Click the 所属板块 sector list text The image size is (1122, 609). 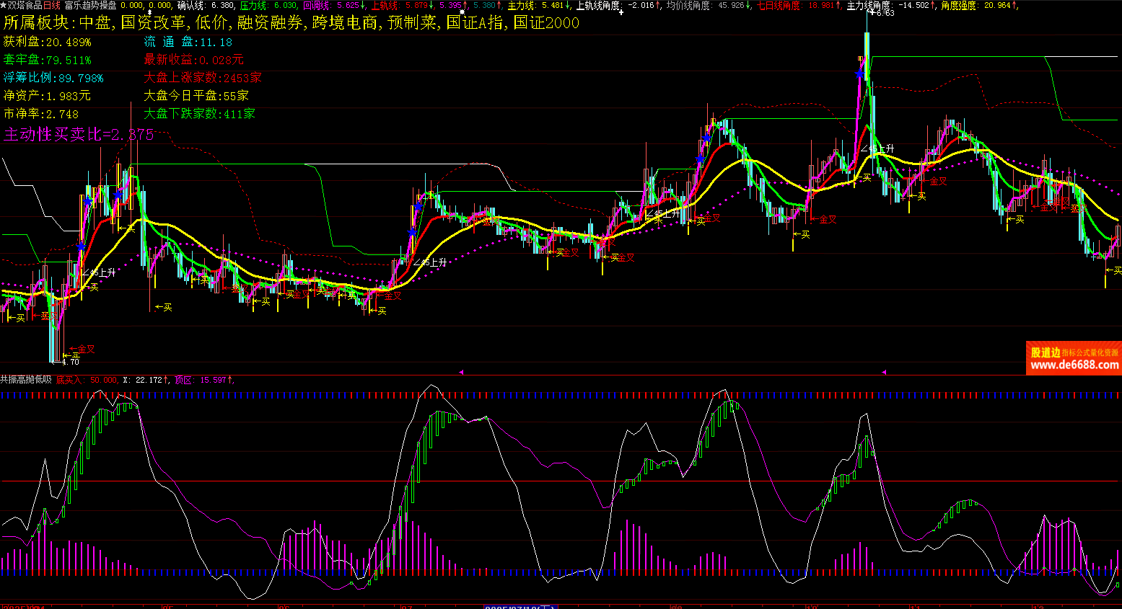click(x=291, y=22)
